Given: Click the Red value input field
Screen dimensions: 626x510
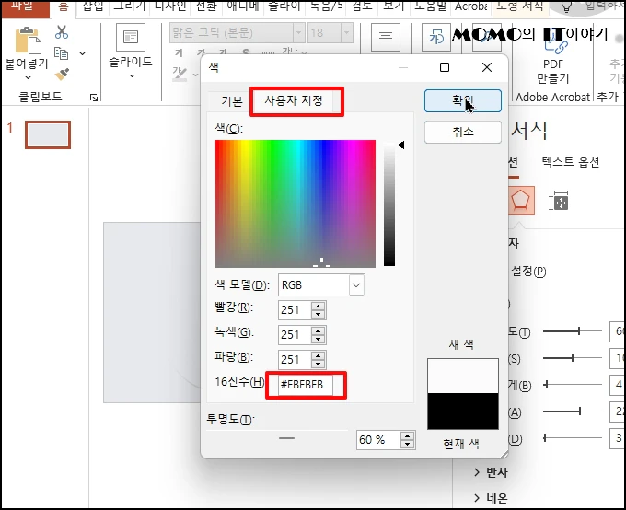Looking at the screenshot, I should 295,310.
